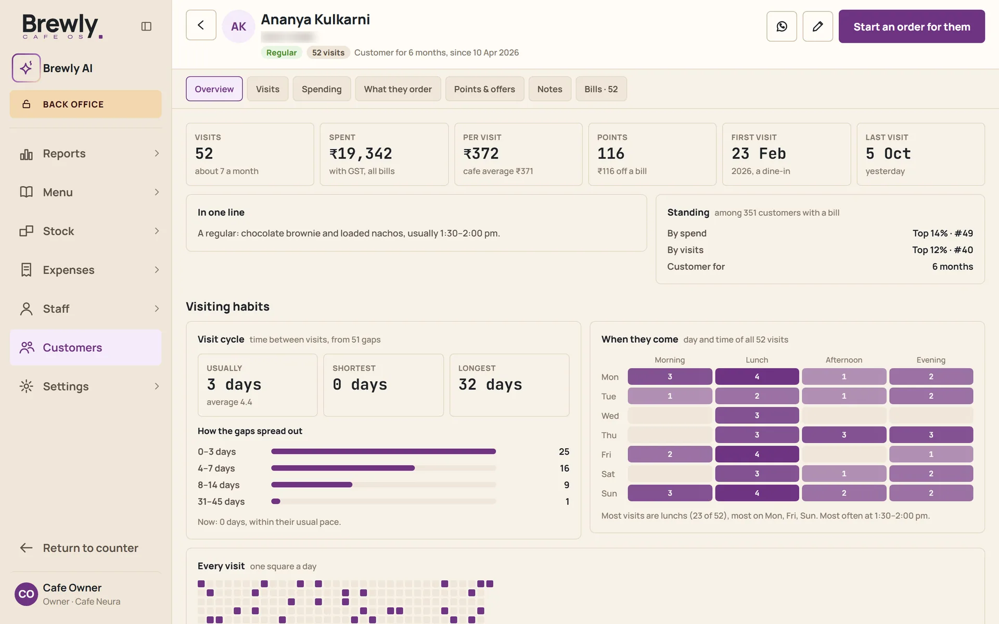The image size is (999, 624).
Task: Switch to the Visits tab
Action: 267,89
